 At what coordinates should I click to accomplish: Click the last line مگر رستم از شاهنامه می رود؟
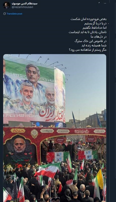pyautogui.click(x=88, y=50)
